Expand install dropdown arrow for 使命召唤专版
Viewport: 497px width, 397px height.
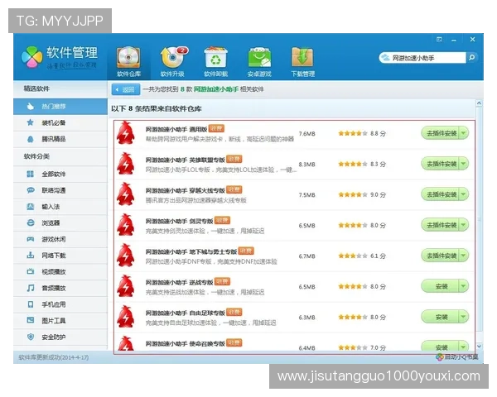click(x=464, y=347)
